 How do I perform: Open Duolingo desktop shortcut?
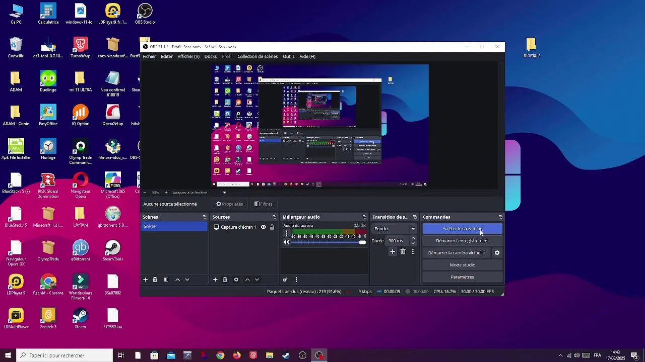[x=48, y=81]
